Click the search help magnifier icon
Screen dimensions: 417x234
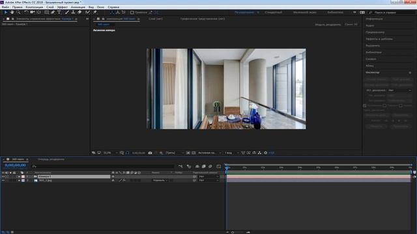[x=371, y=12]
